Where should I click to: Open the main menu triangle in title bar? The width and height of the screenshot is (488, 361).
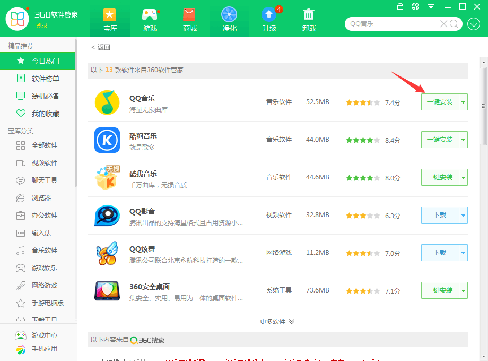pyautogui.click(x=431, y=6)
